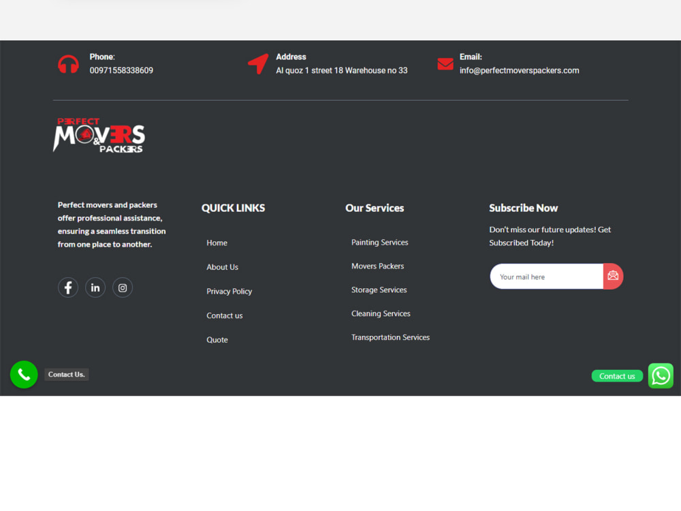Click the red email envelope icon
Image resolution: width=681 pixels, height=511 pixels.
click(x=445, y=64)
